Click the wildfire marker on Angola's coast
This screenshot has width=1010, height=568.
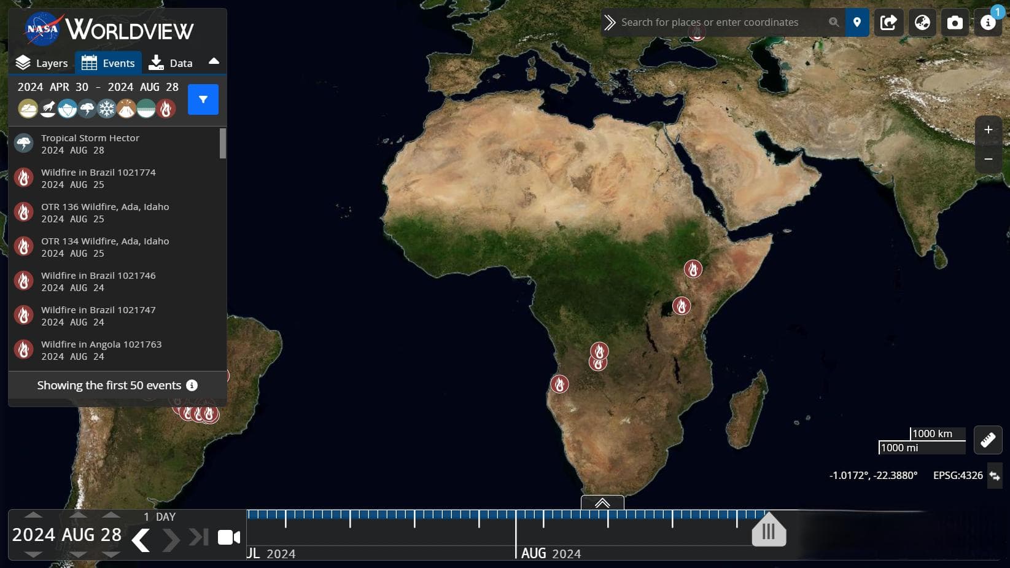[559, 384]
